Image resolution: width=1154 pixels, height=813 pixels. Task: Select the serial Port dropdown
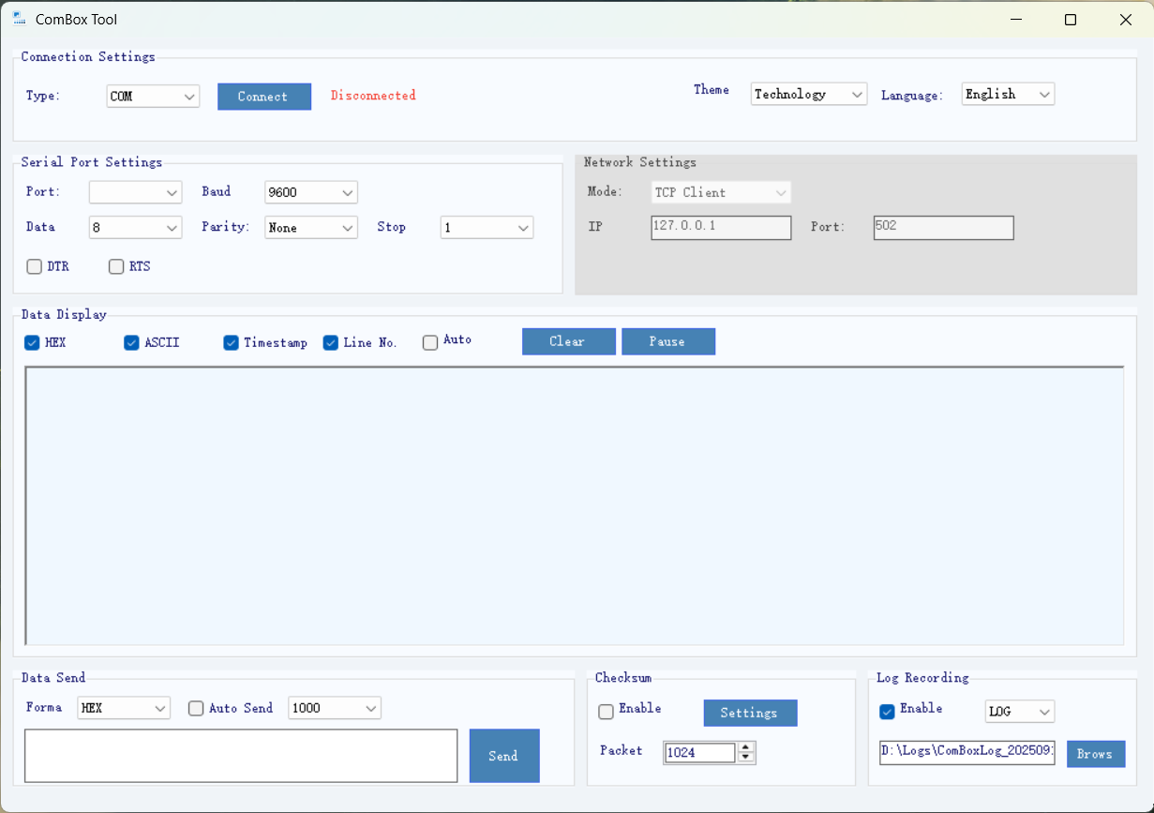(135, 193)
